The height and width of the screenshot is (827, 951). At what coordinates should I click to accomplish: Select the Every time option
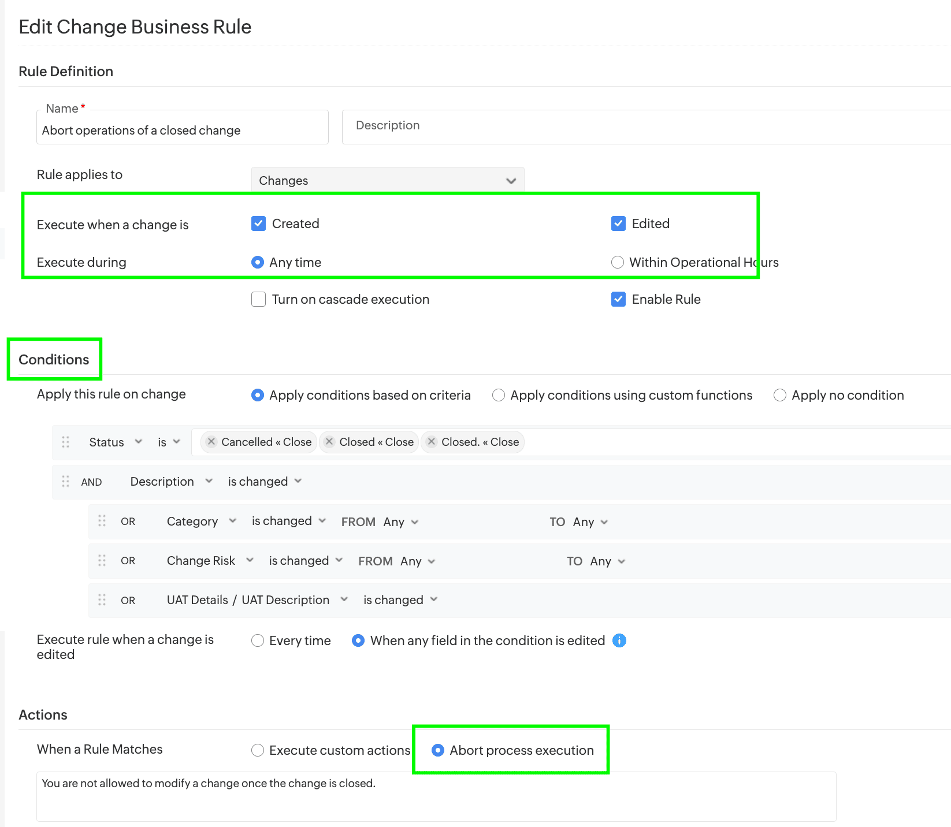(x=258, y=640)
